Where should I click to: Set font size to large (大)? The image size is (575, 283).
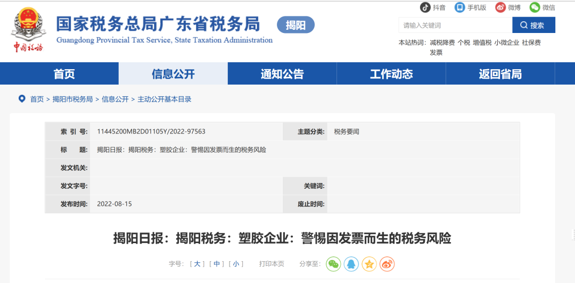(197, 264)
